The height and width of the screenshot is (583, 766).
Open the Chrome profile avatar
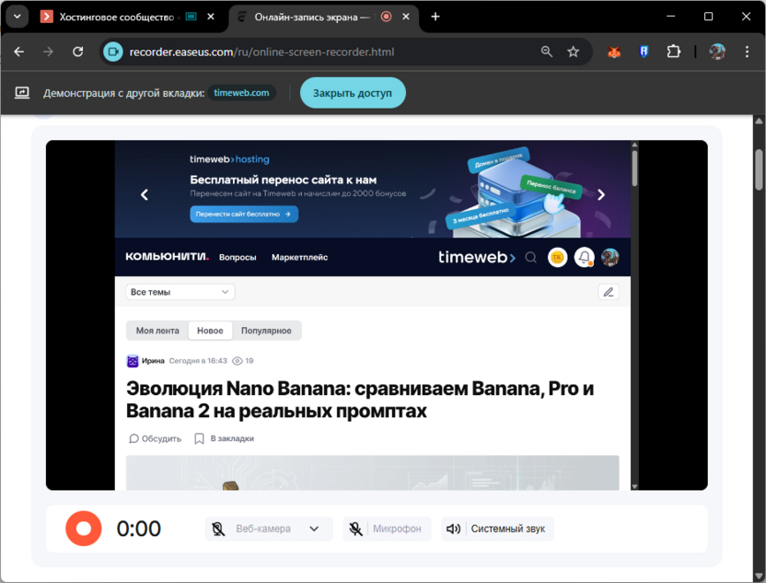[x=717, y=52]
